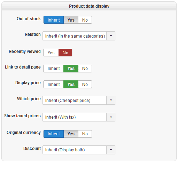
Task: Select No for Recently viewed
Action: [x=65, y=53]
